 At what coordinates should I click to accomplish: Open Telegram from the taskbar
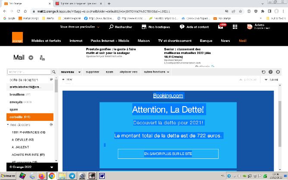72,176
